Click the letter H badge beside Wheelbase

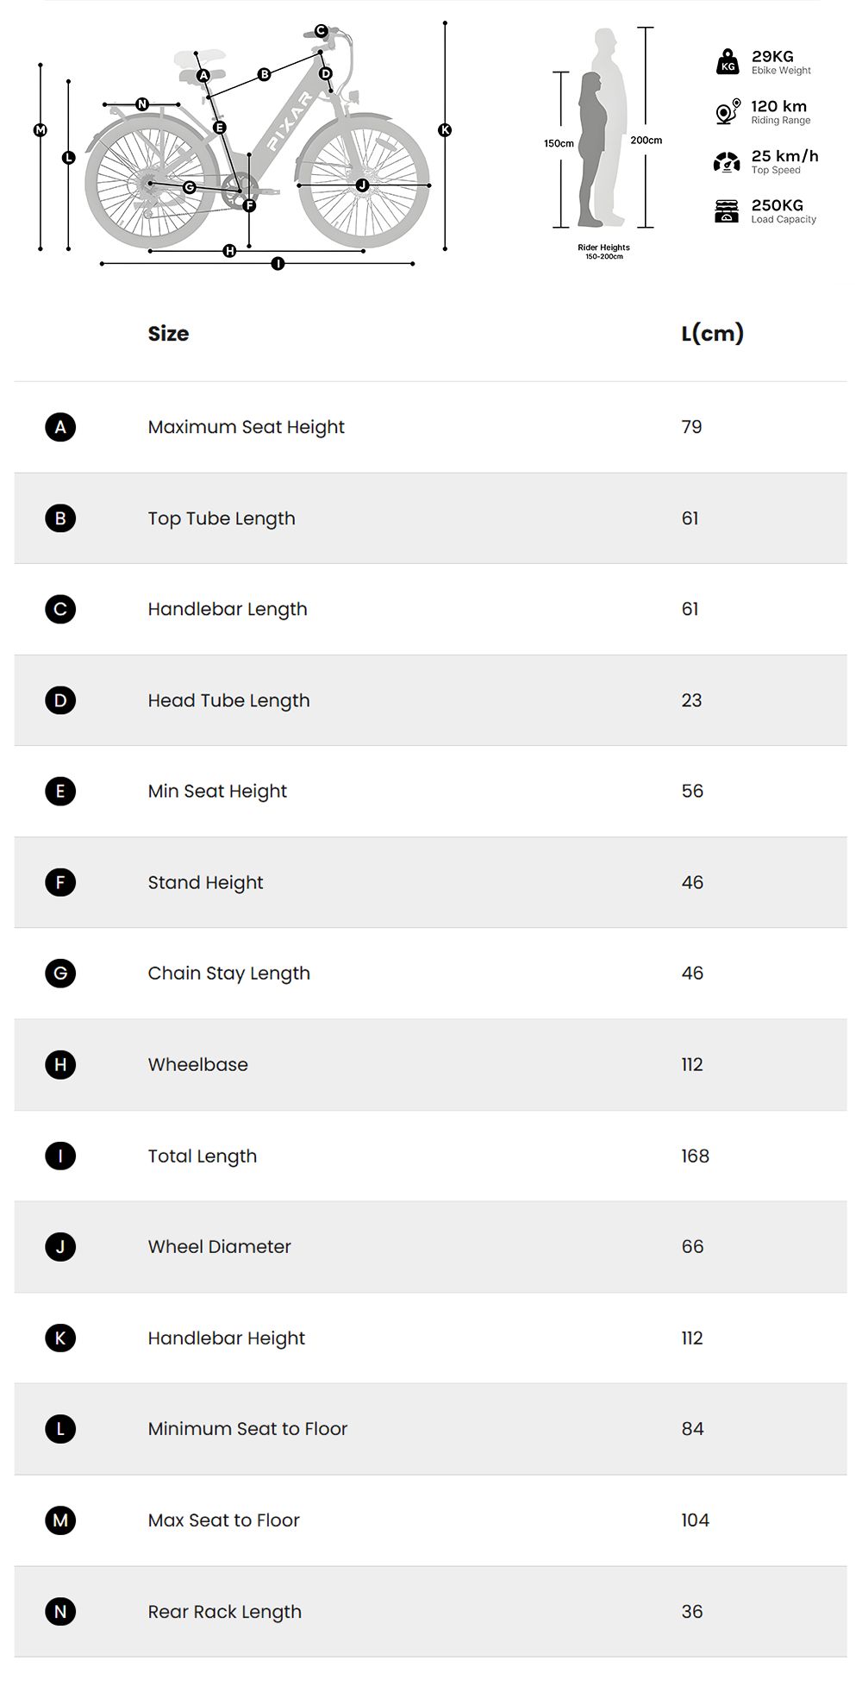pos(60,1064)
